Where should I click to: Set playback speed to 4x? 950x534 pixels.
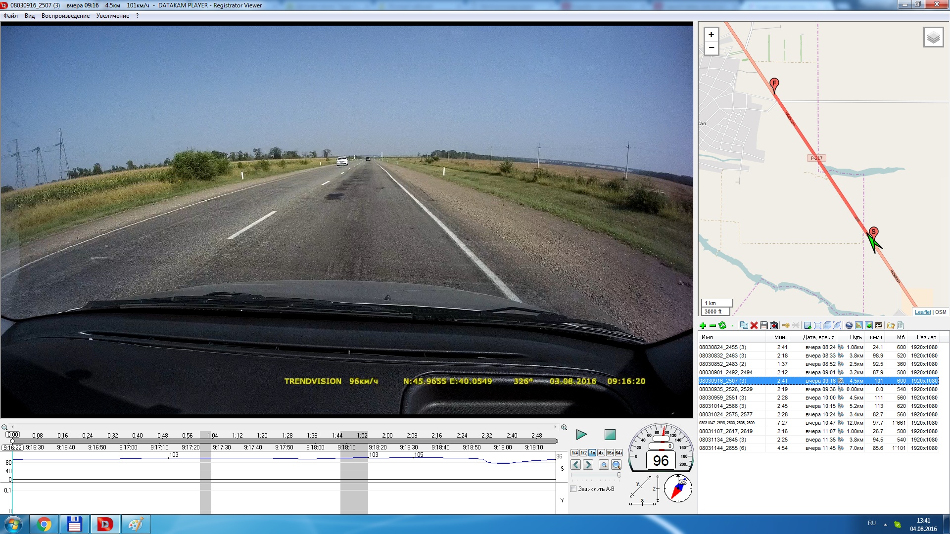(x=601, y=453)
